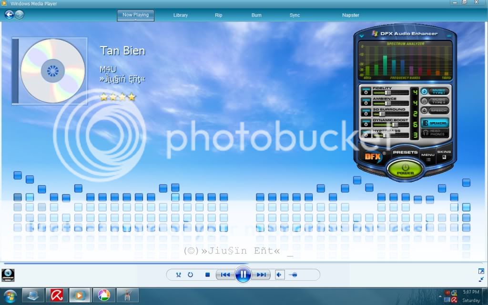This screenshot has height=305, width=488.
Task: Open the DFX Presets list
Action: [x=405, y=152]
